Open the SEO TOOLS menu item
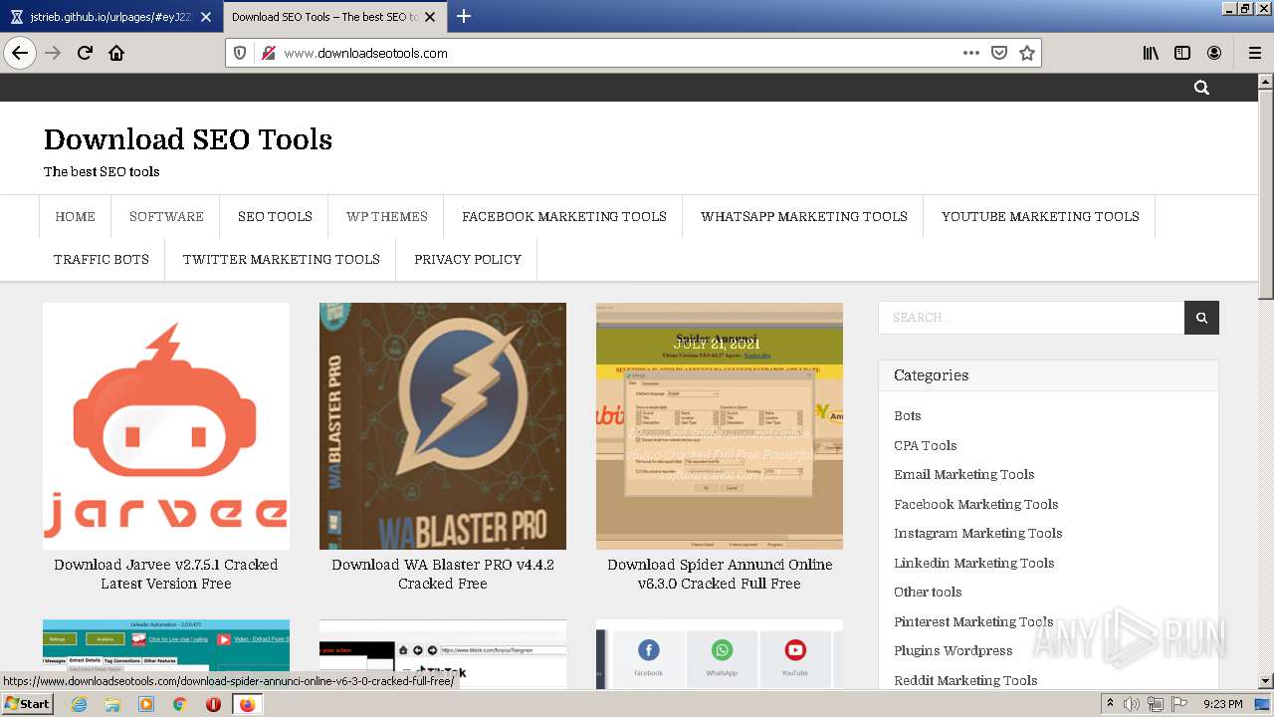The image size is (1274, 717). [275, 216]
